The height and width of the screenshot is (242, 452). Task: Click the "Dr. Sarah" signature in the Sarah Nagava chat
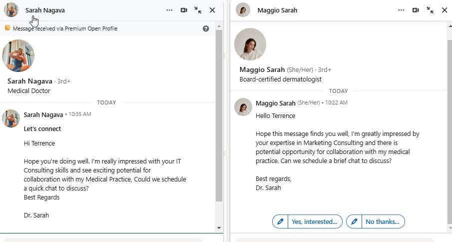coord(36,215)
